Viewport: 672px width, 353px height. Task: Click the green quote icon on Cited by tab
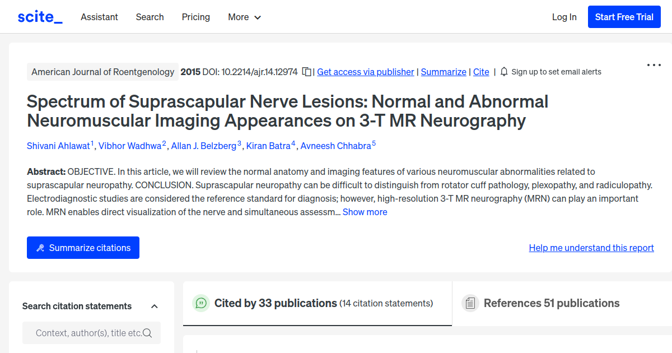201,303
